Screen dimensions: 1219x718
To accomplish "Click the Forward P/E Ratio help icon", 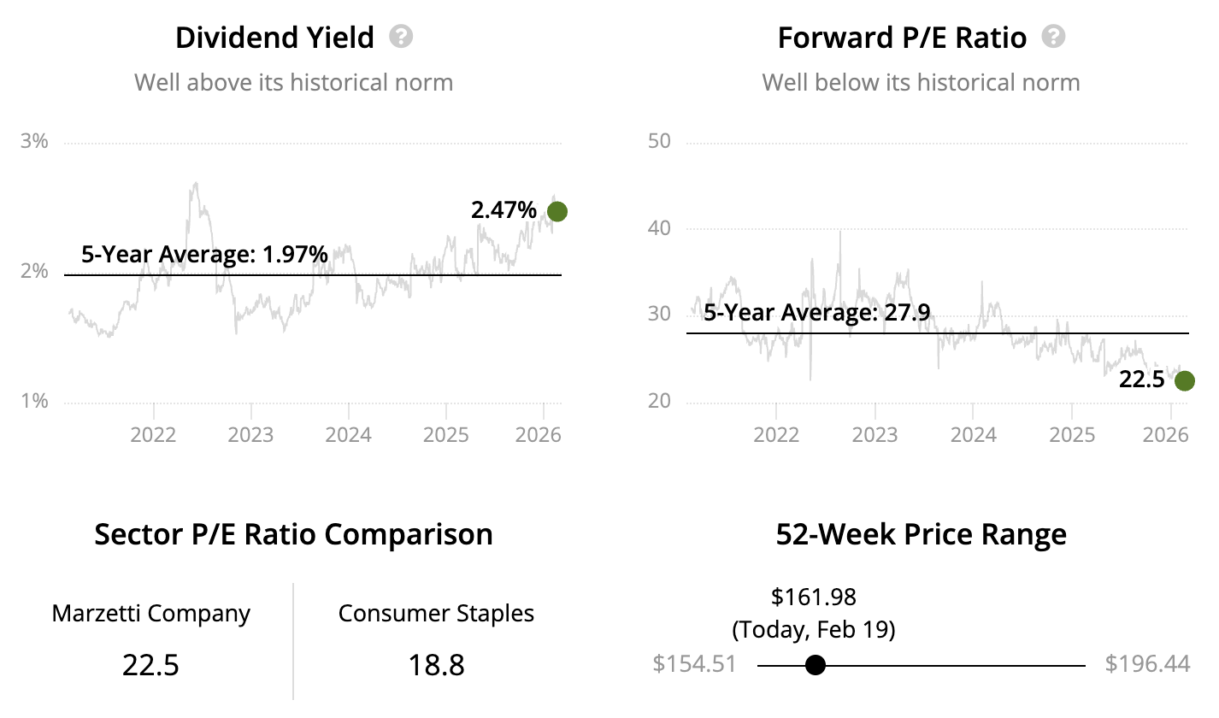I will (1054, 37).
